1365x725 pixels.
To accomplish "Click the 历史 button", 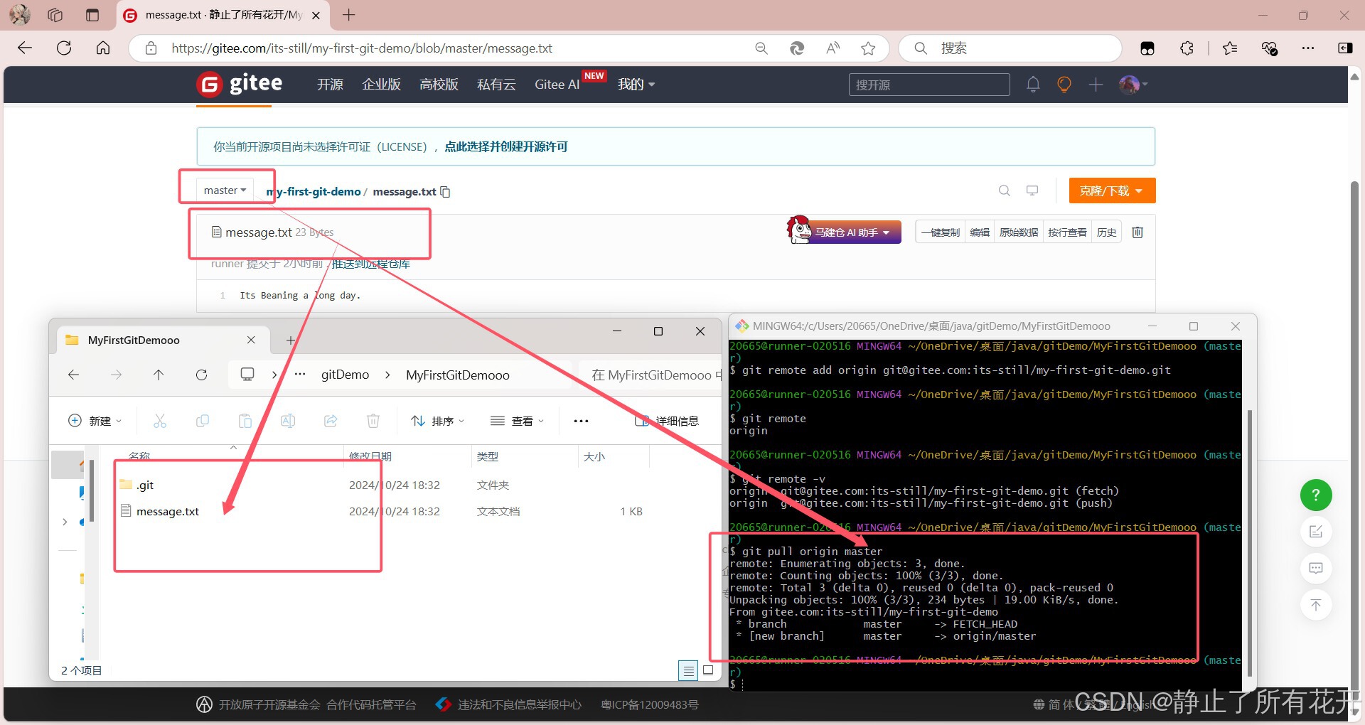I will pos(1106,232).
